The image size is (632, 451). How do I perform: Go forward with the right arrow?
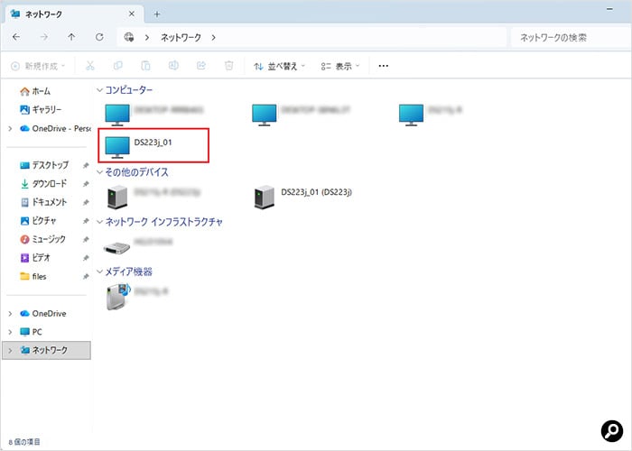pos(44,37)
